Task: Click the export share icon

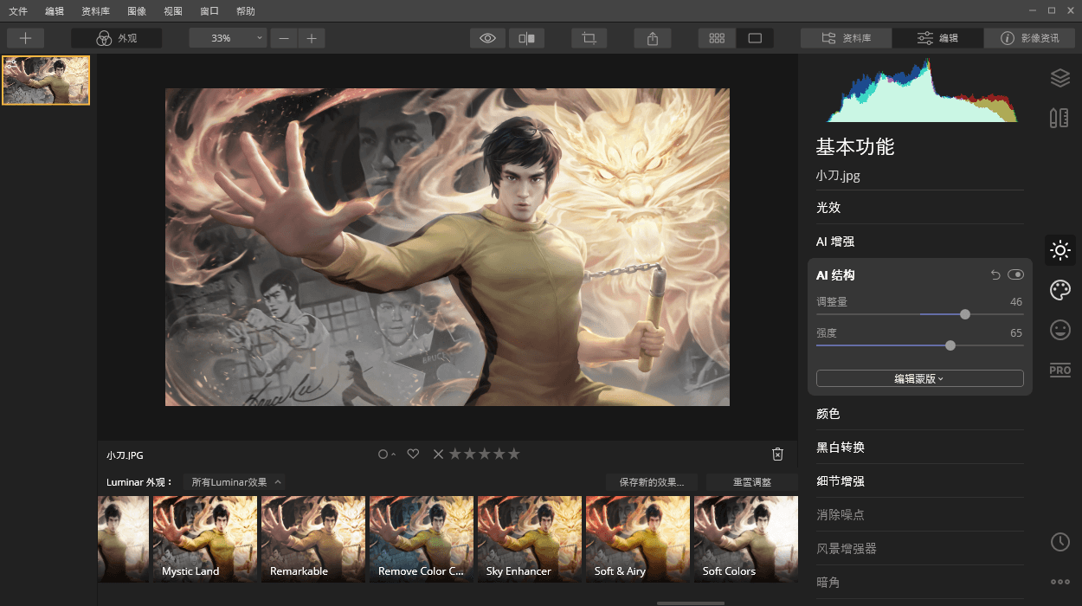Action: (653, 38)
